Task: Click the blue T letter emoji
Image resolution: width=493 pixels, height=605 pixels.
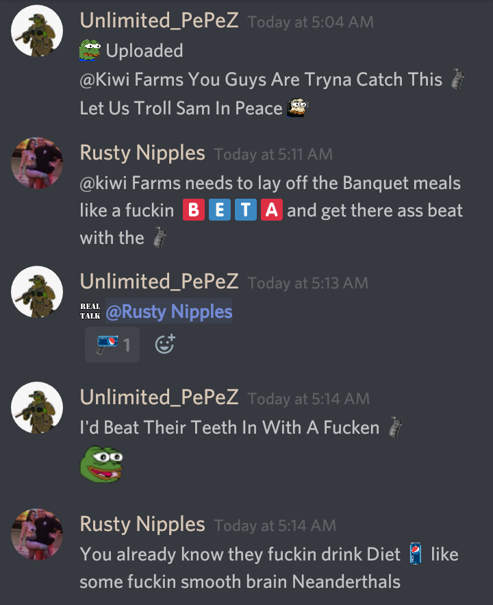Action: [246, 210]
